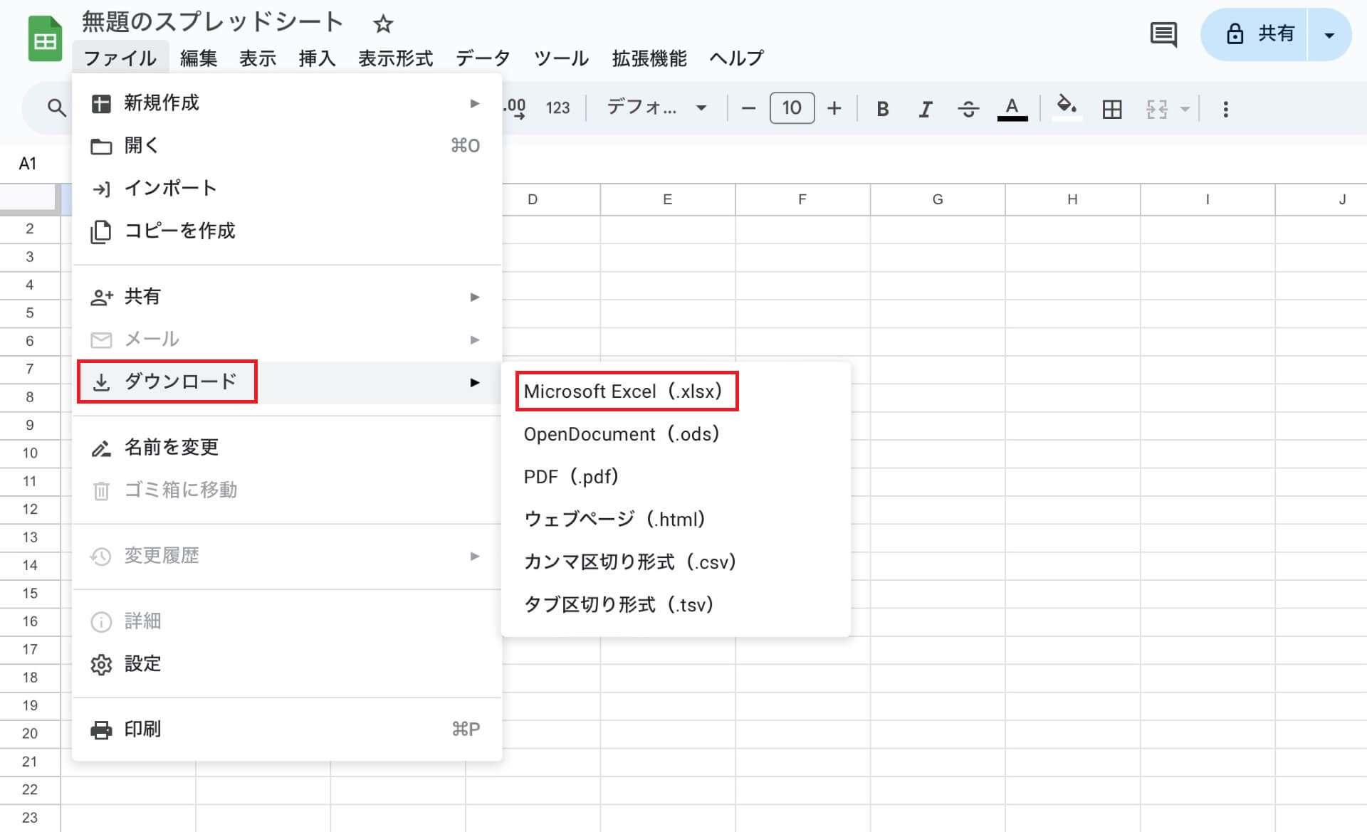Toggle italic formatting
This screenshot has width=1367, height=832.
click(x=925, y=109)
